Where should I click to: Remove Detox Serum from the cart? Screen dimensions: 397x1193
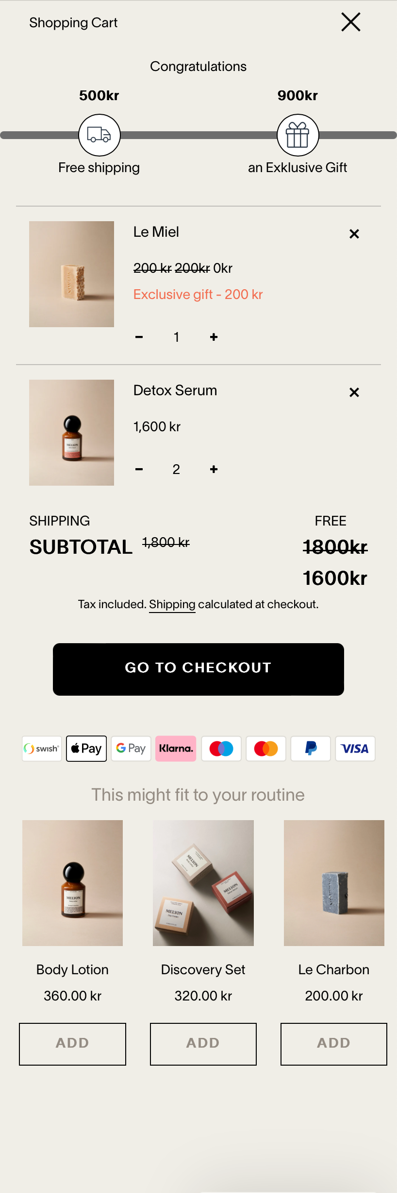click(354, 392)
